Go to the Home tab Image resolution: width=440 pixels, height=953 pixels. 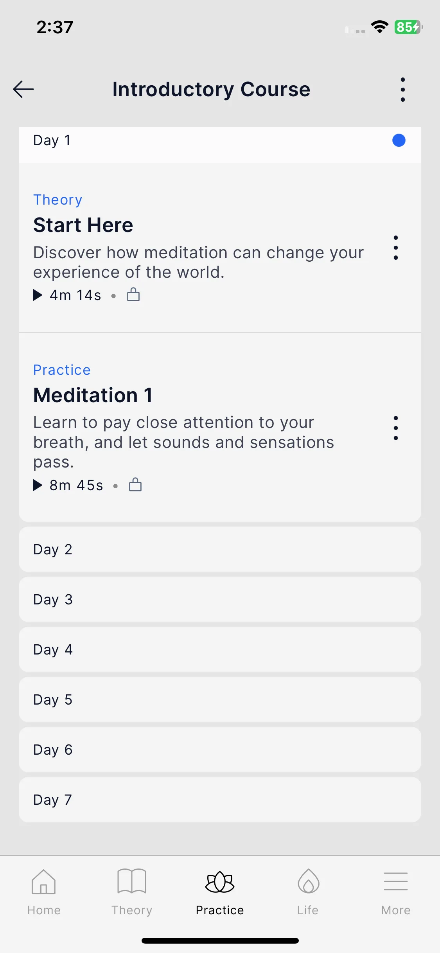pos(44,892)
